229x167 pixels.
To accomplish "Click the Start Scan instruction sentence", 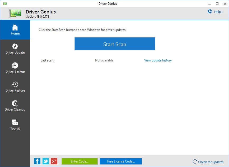I will coord(82,30).
